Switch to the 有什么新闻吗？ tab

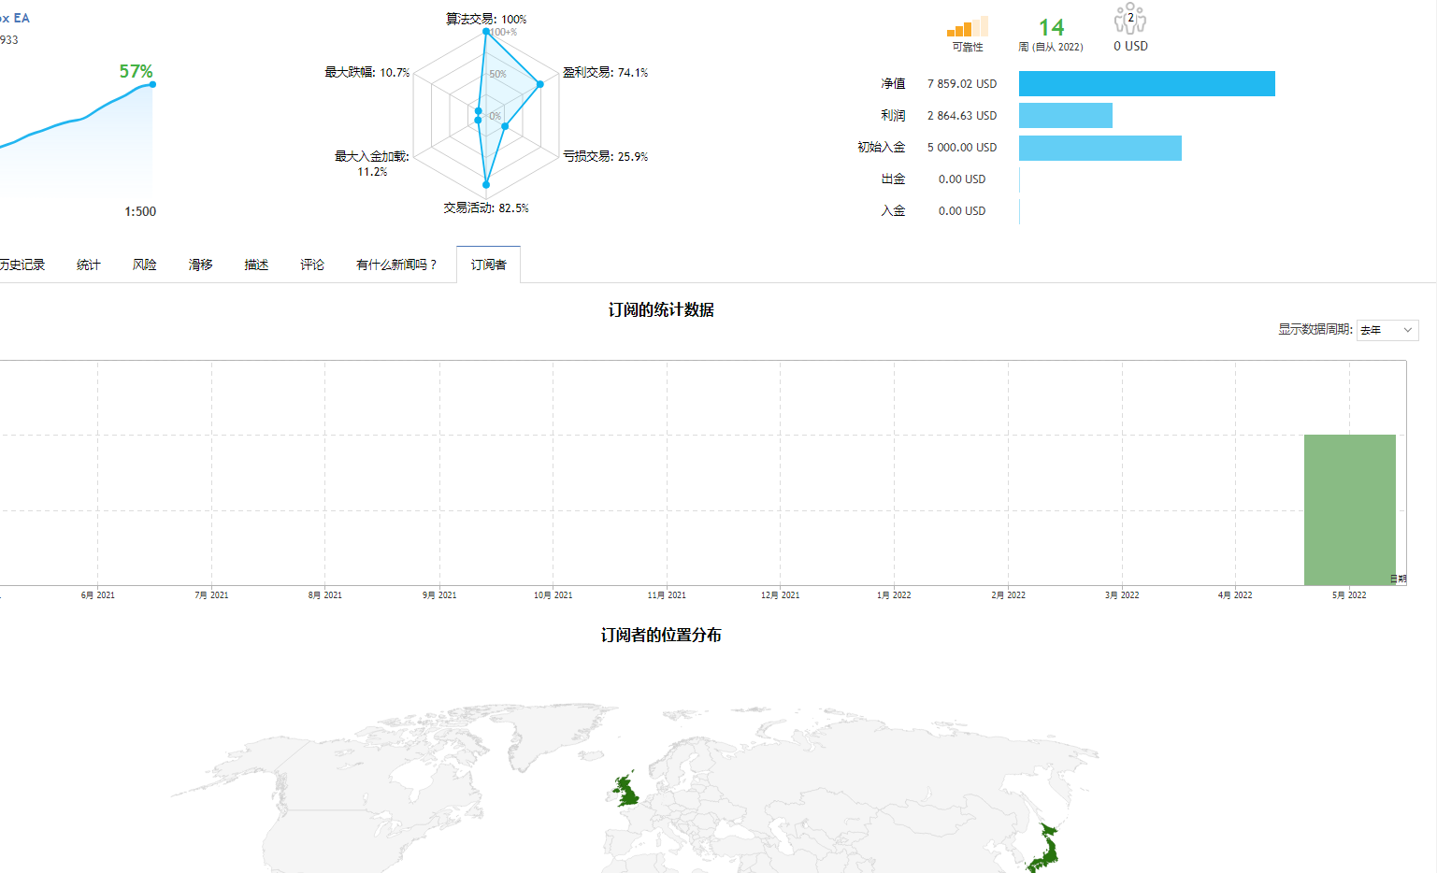pos(396,265)
